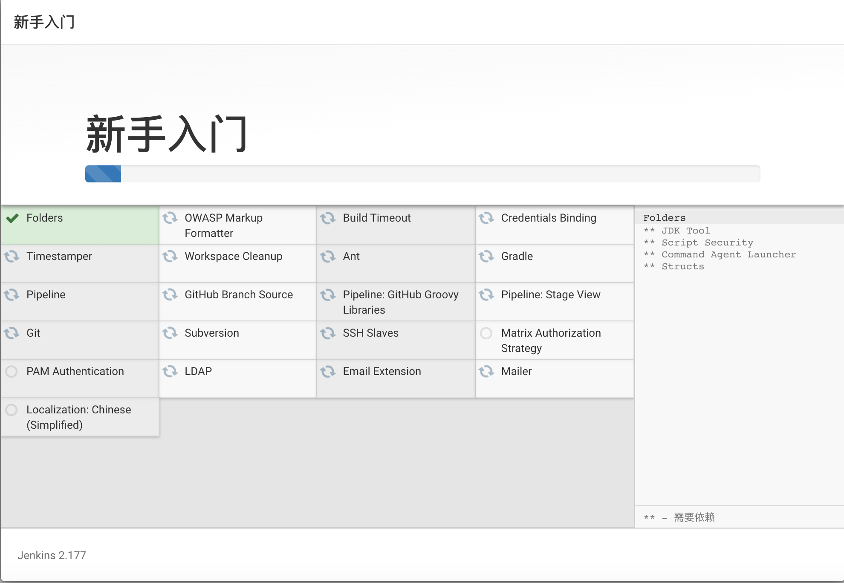This screenshot has width=844, height=583.
Task: Click the blue installation progress bar
Action: (x=103, y=174)
